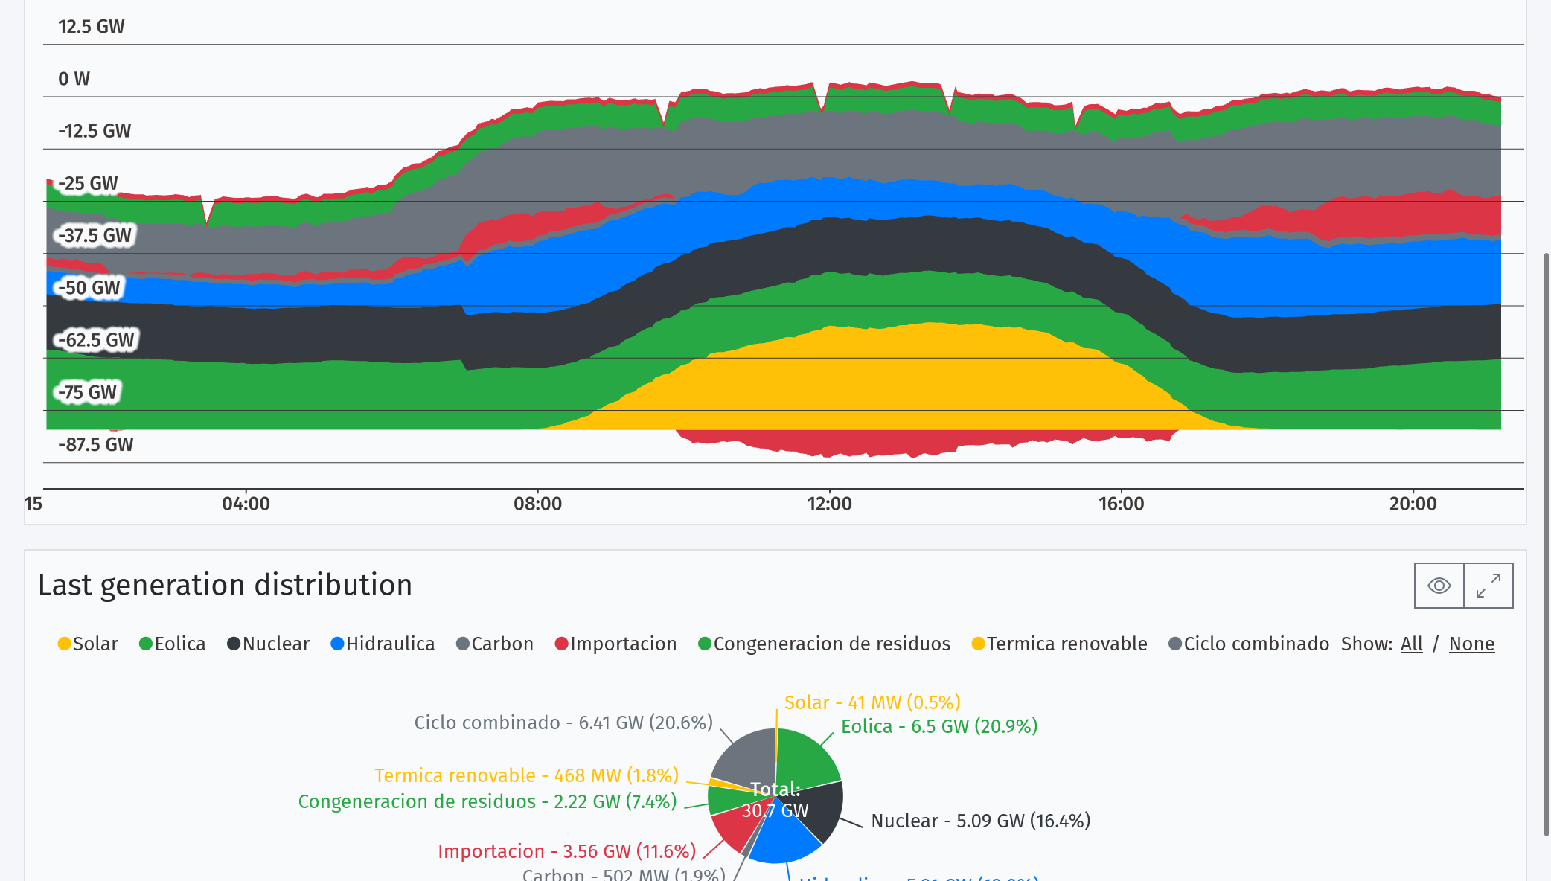Click the page vertical scrollbar
This screenshot has width=1551, height=881.
tap(1546, 543)
